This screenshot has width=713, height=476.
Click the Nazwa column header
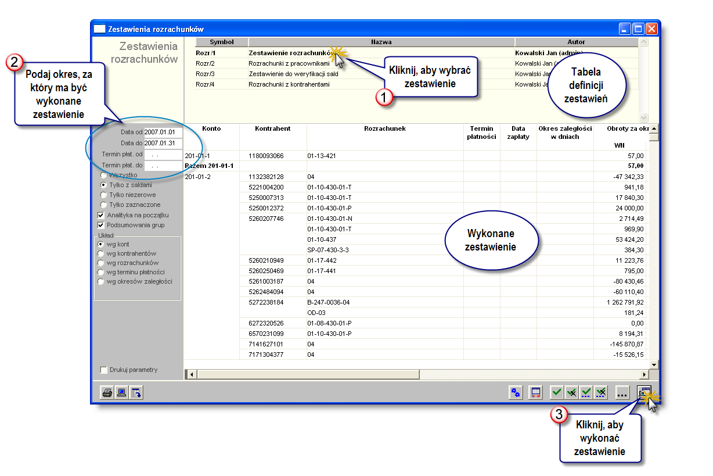coord(381,42)
